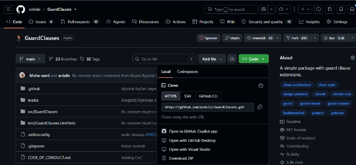Open the issues icon in top header
The image size is (356, 165).
tap(319, 9)
